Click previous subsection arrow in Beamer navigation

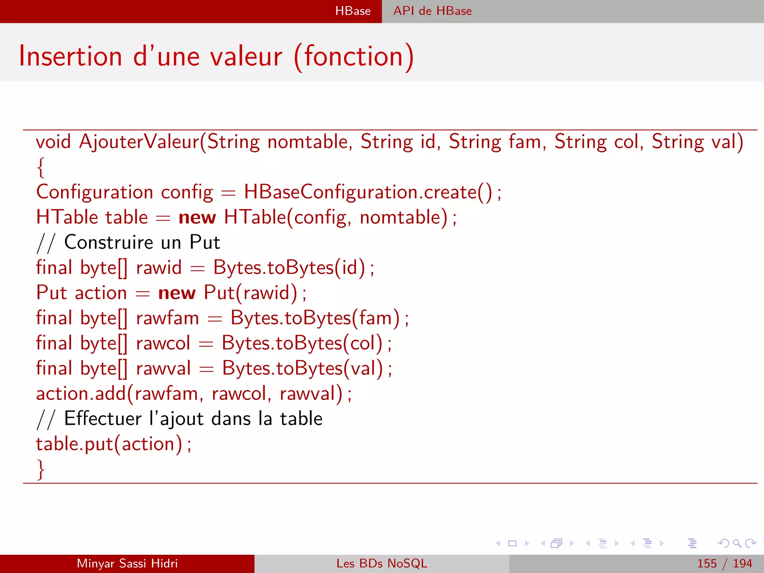588,543
